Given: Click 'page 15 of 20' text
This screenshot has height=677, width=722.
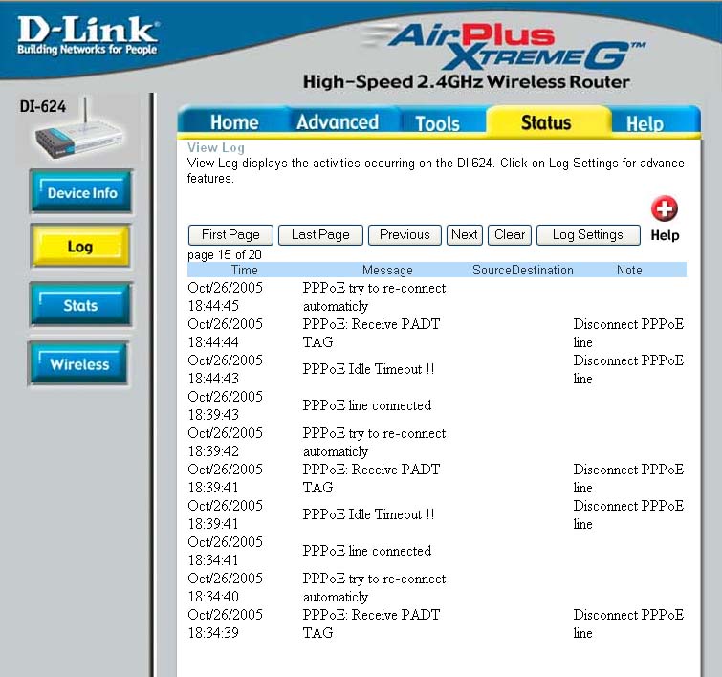Looking at the screenshot, I should point(224,254).
